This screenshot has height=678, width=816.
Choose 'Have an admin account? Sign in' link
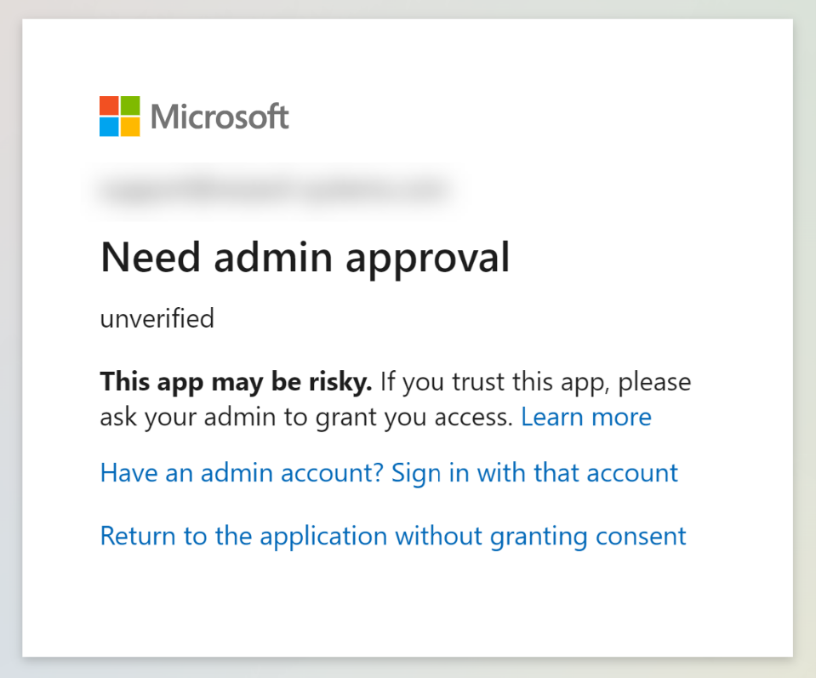coord(389,474)
